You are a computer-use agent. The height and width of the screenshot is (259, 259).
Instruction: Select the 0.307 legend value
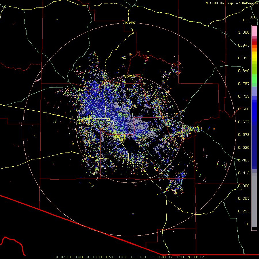click(244, 199)
